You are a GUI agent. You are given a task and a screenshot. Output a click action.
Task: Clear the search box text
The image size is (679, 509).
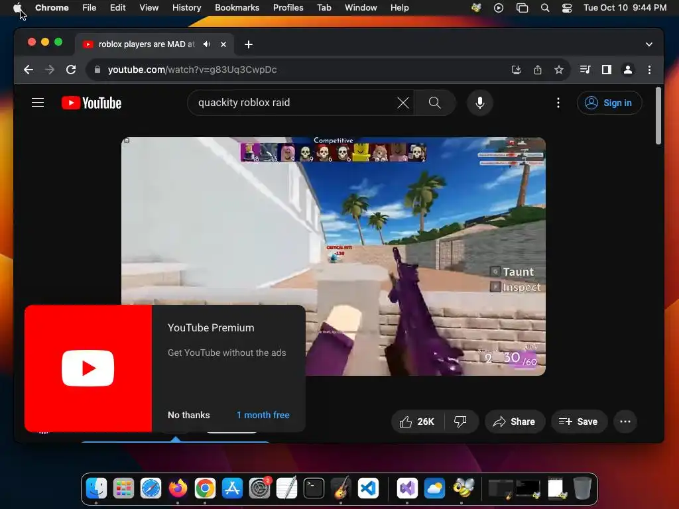(x=402, y=103)
